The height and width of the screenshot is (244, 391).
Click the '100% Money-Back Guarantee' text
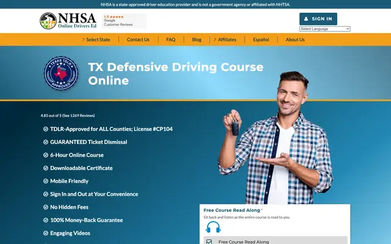87,220
